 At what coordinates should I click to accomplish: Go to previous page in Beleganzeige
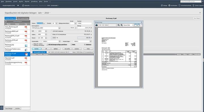100,25
